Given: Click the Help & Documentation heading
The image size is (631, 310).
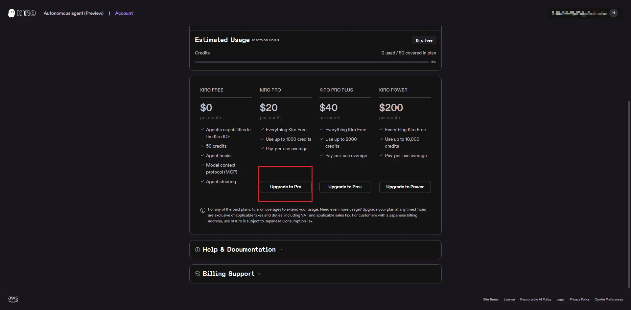Looking at the screenshot, I should pos(239,250).
